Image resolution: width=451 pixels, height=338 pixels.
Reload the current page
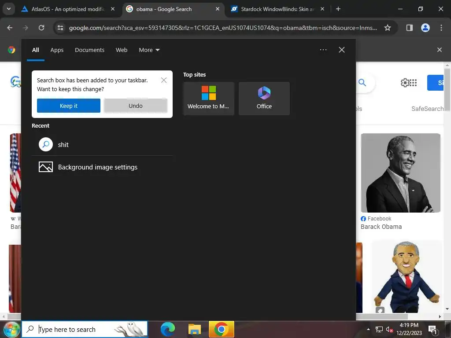coord(41,28)
